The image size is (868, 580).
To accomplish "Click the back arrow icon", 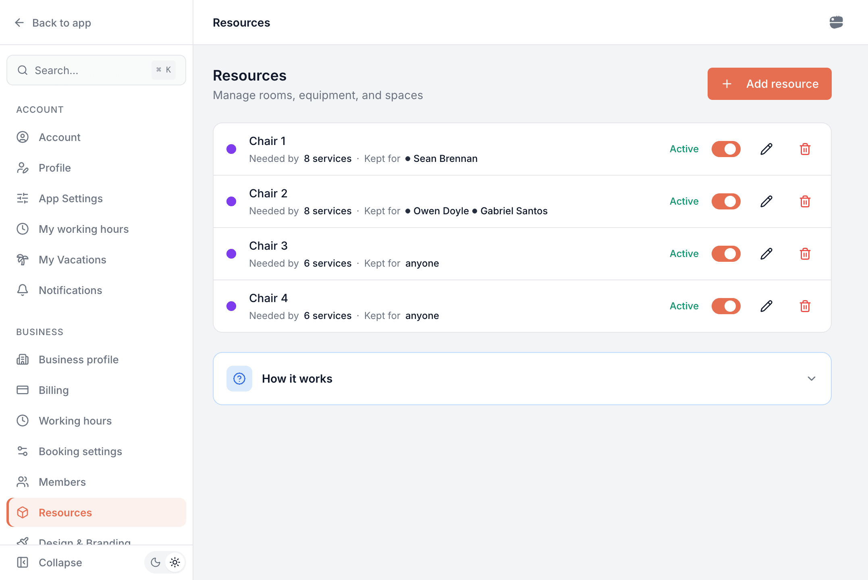I will pyautogui.click(x=19, y=23).
